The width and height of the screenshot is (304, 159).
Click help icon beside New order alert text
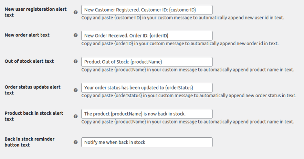tap(75, 35)
